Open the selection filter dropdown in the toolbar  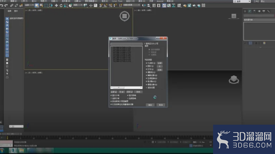tap(29, 5)
